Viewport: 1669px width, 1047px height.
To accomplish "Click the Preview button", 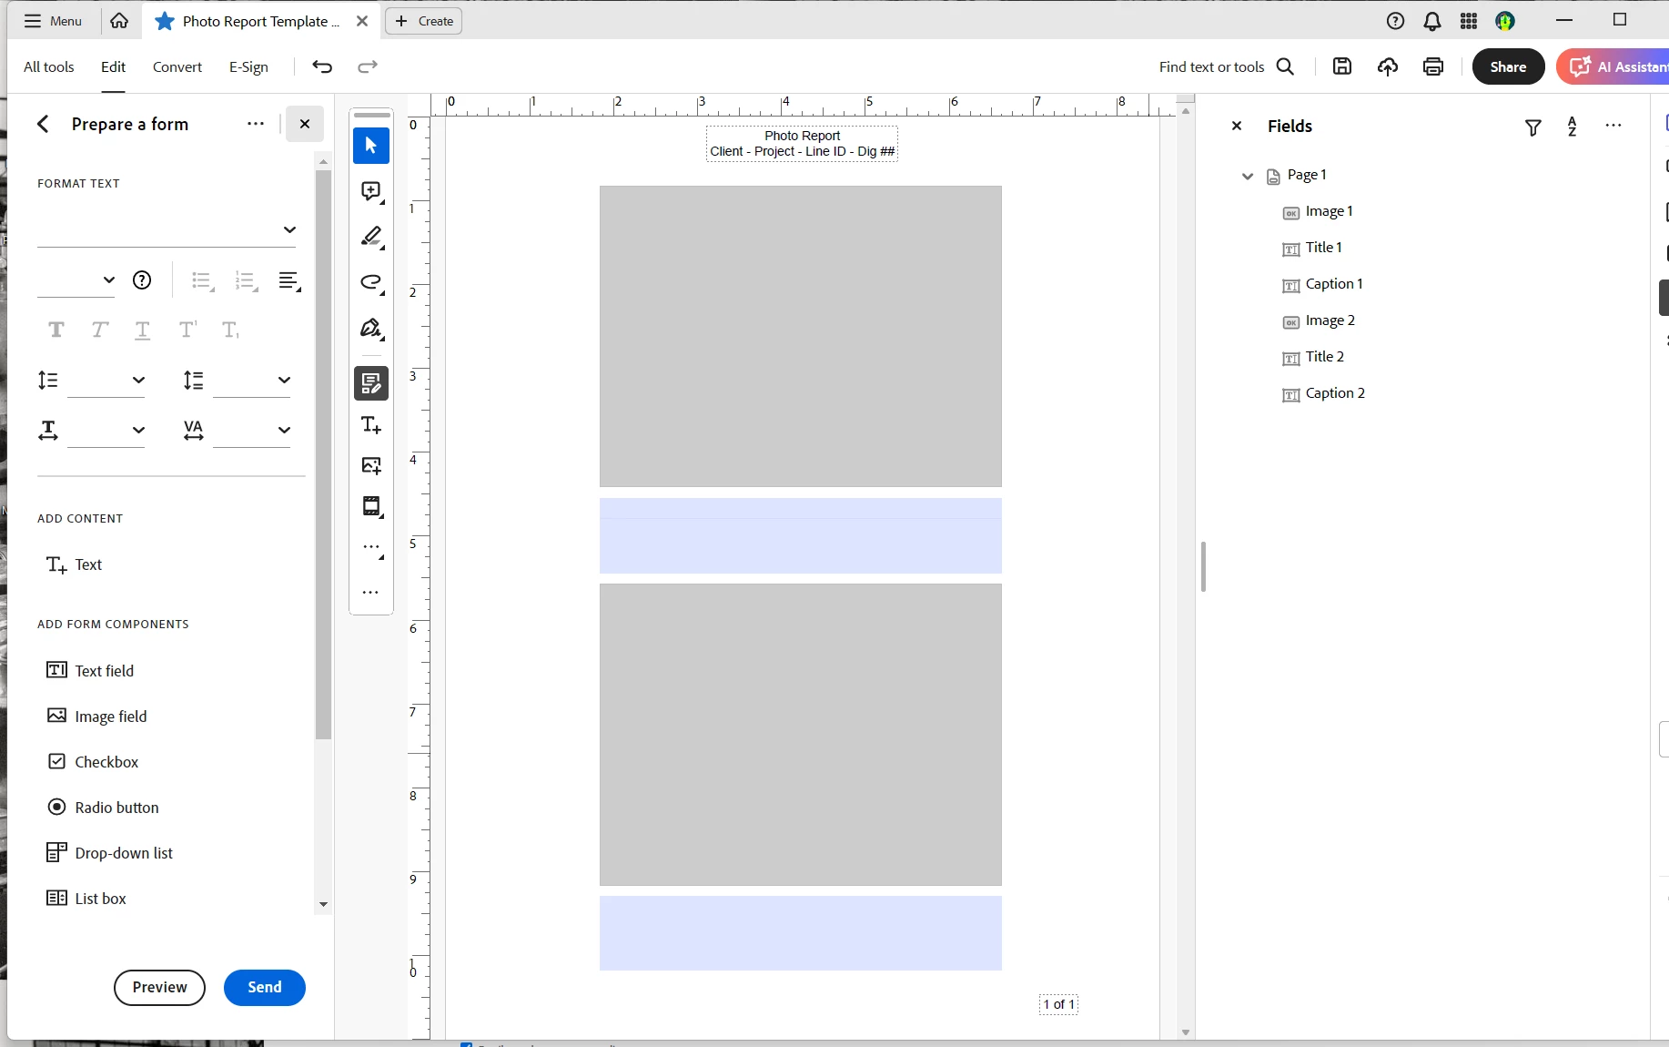I will coord(159,987).
